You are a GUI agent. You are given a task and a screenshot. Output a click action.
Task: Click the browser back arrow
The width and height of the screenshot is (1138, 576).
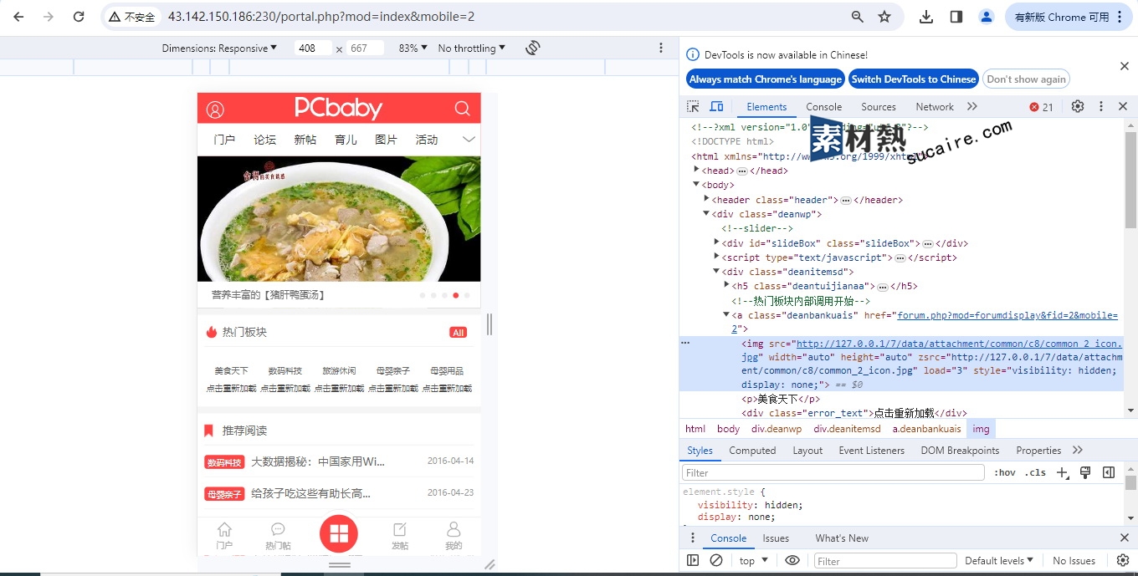tap(18, 17)
